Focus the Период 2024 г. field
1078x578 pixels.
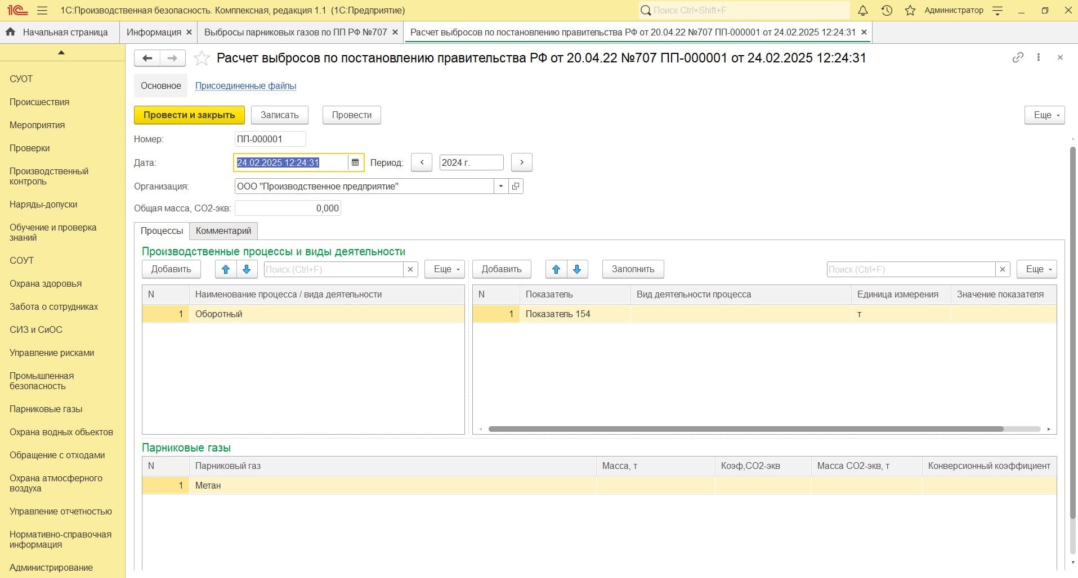tap(471, 162)
